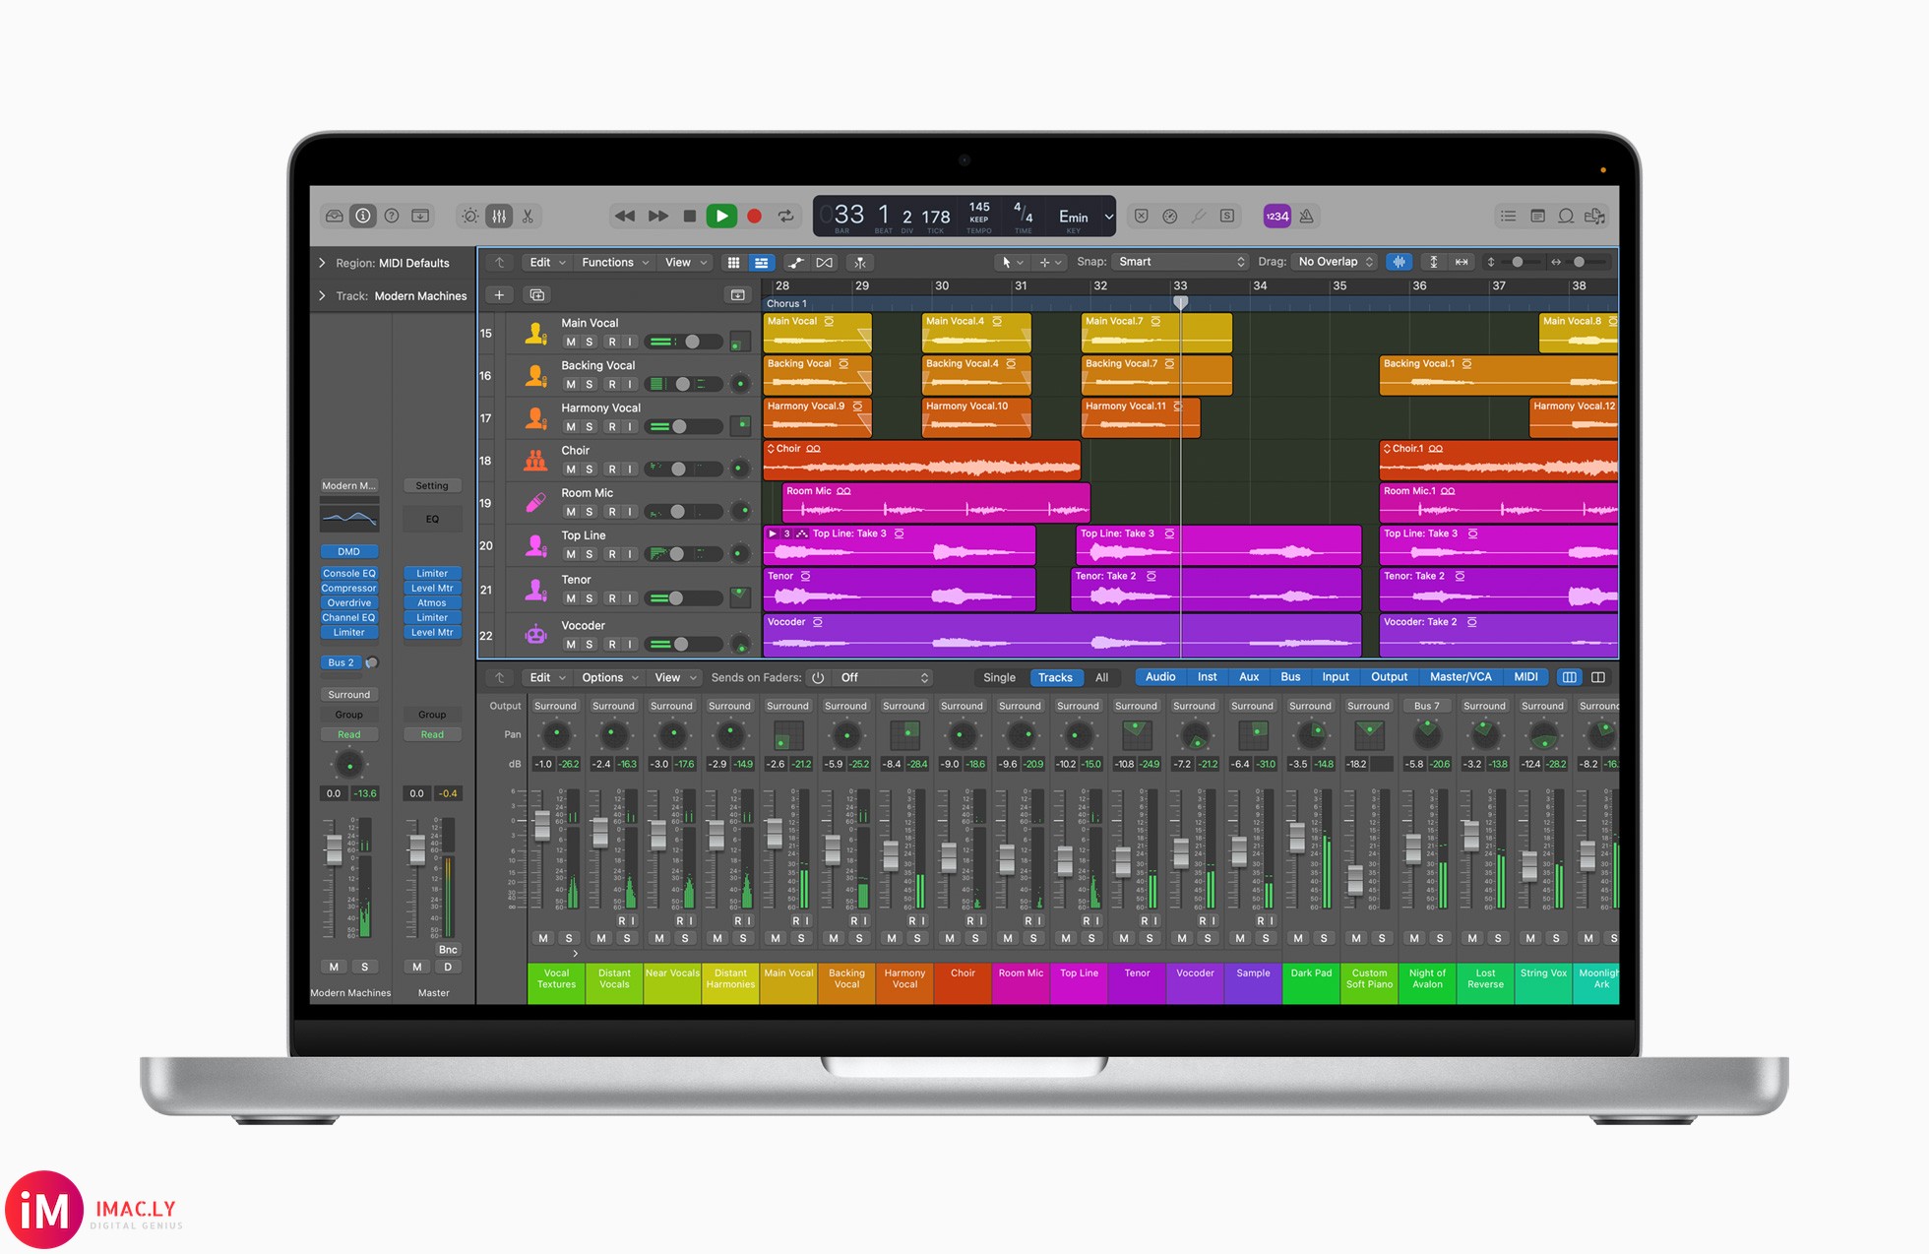
Task: Toggle the Flex view icon
Action: (825, 263)
